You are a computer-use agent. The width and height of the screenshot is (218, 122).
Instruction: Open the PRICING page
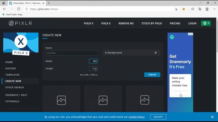pos(175,23)
